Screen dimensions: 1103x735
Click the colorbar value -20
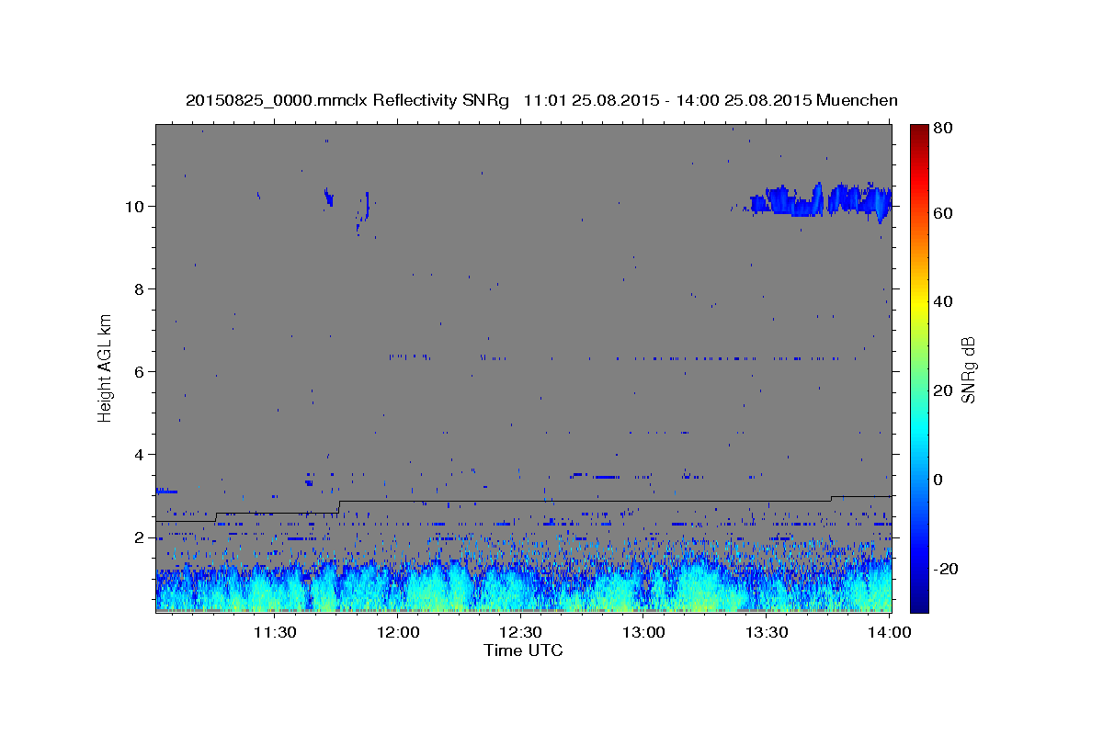click(945, 569)
